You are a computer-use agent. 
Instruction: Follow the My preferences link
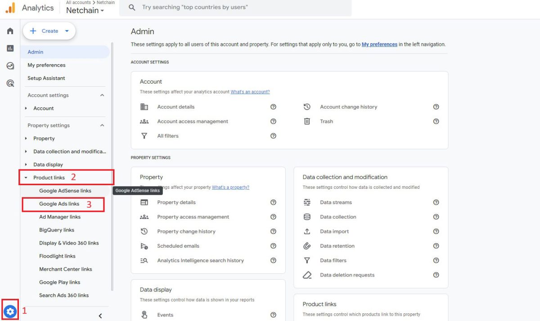coord(379,45)
